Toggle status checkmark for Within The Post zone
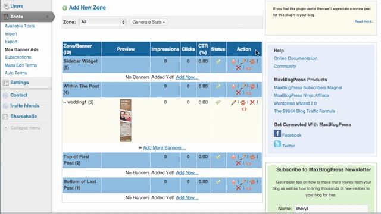The height and width of the screenshot is (214, 381). click(x=218, y=86)
